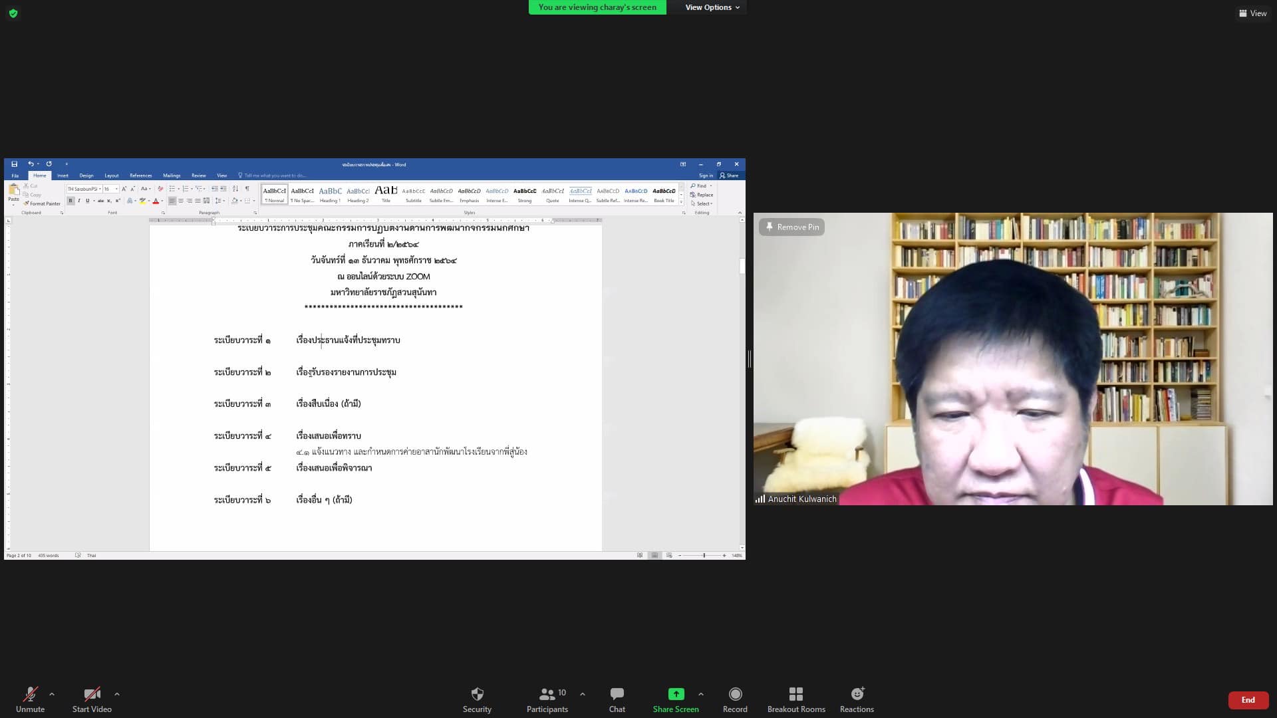Click the red End button
Image resolution: width=1277 pixels, height=718 pixels.
(1248, 700)
